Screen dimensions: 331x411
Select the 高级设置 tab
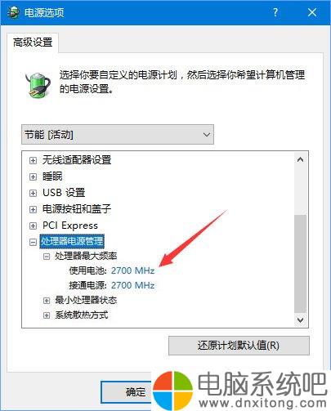pos(33,42)
